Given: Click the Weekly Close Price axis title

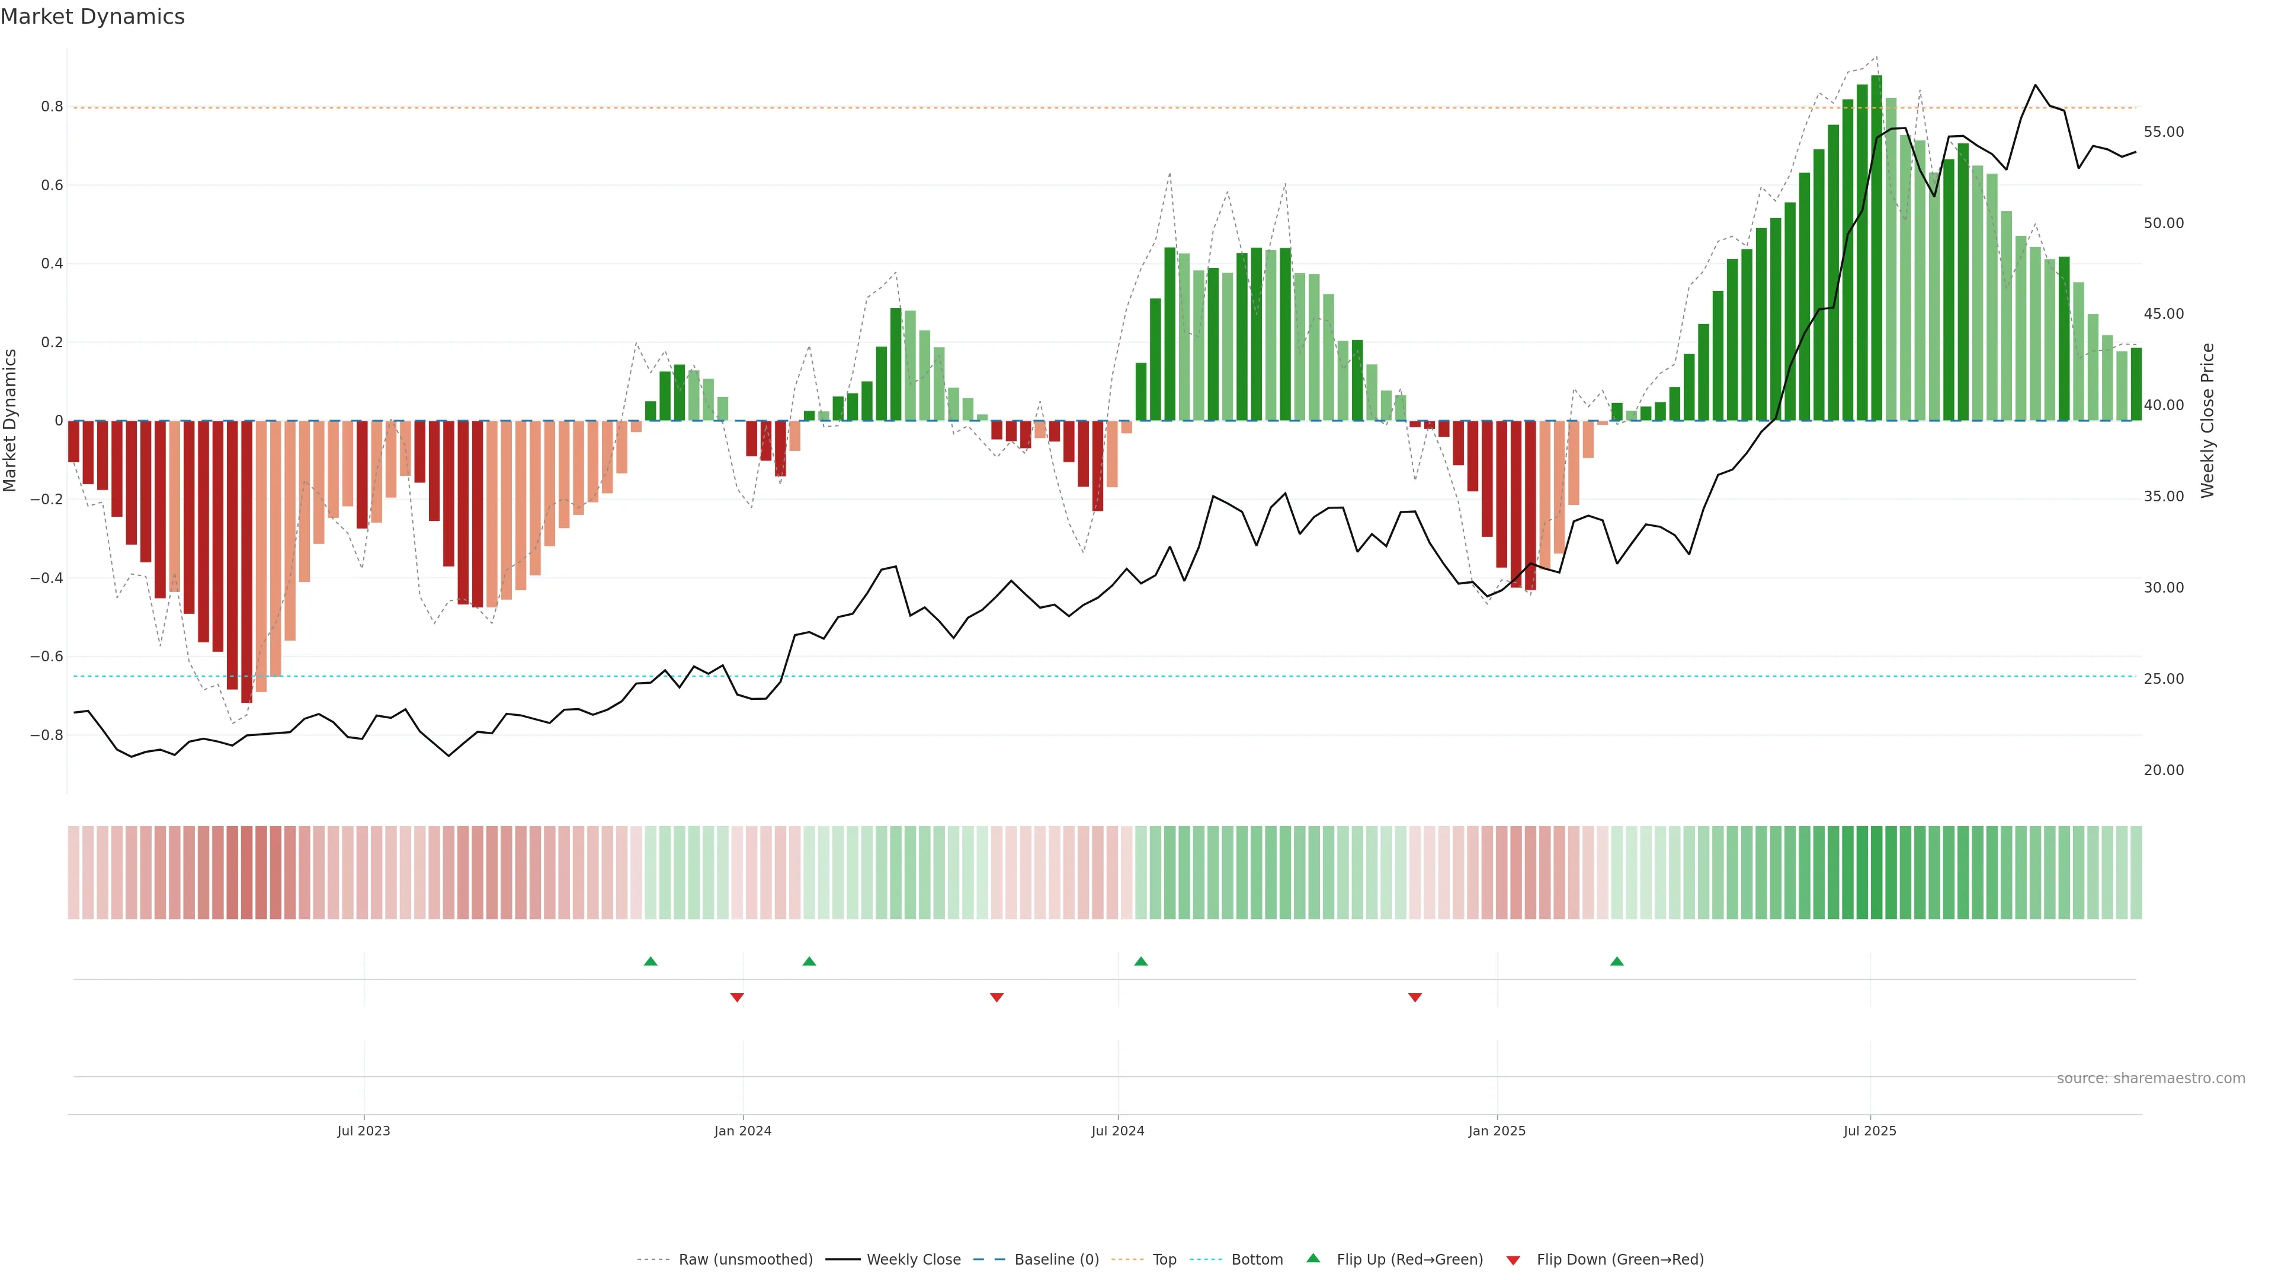Looking at the screenshot, I should click(2208, 421).
